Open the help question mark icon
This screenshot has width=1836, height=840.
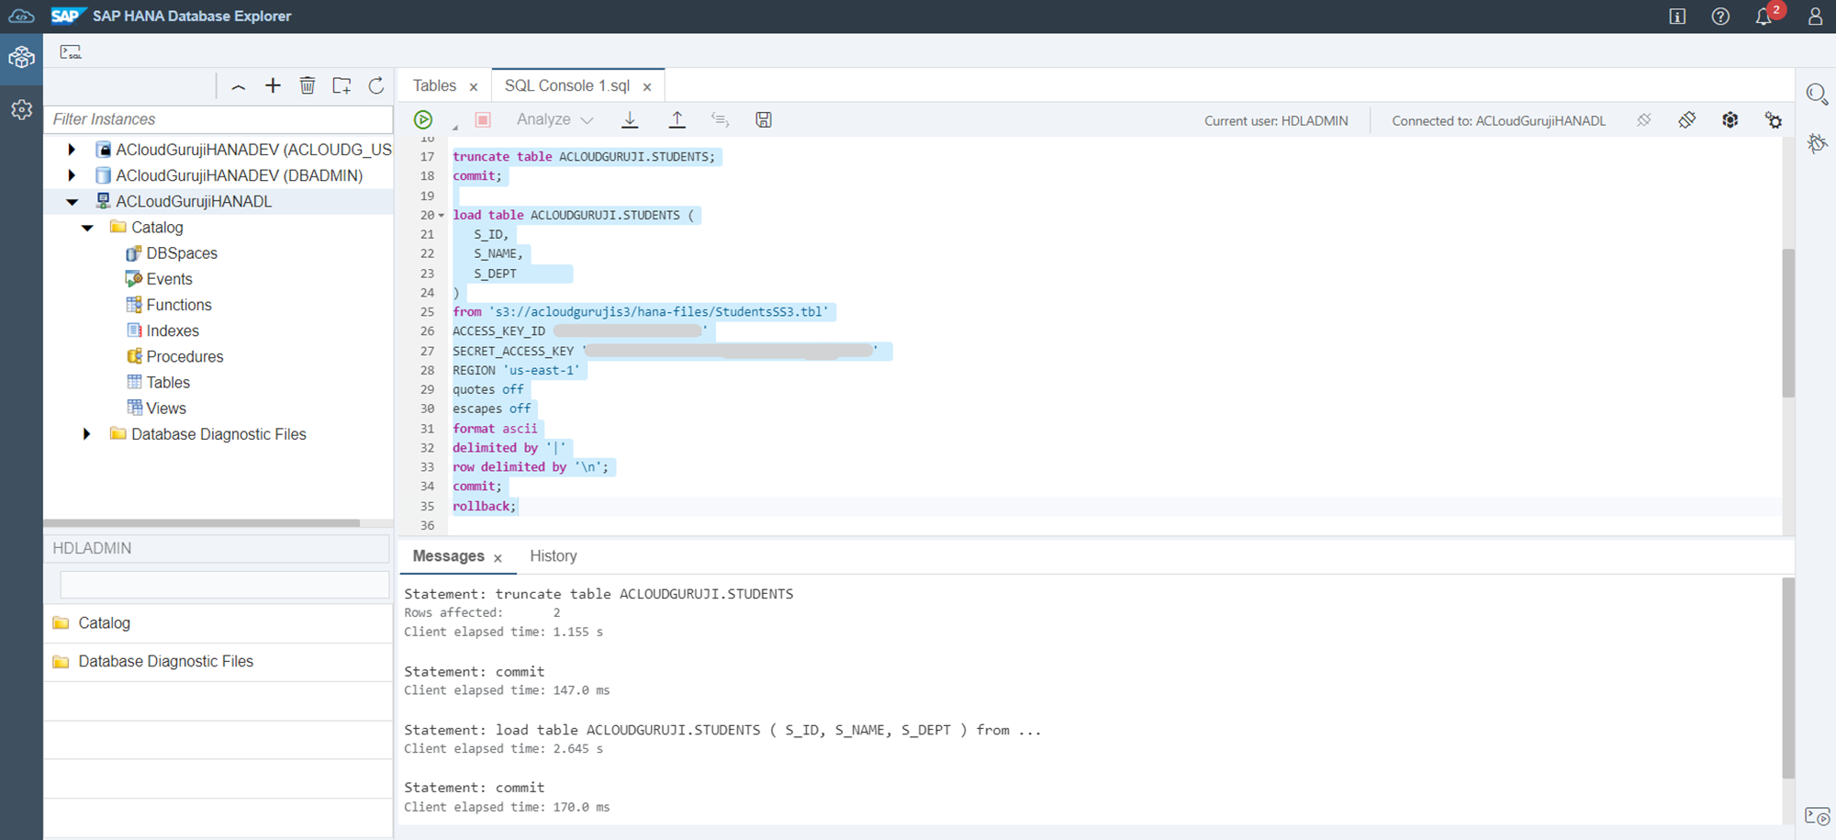click(1720, 17)
